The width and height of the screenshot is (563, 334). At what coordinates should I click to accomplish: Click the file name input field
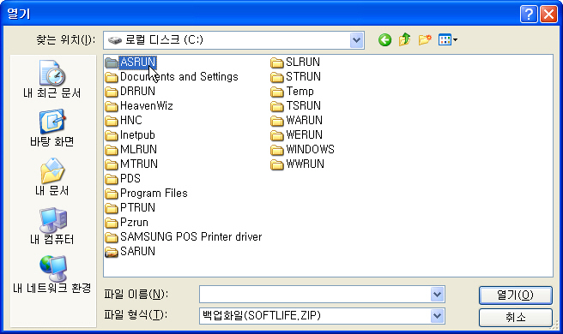(315, 295)
